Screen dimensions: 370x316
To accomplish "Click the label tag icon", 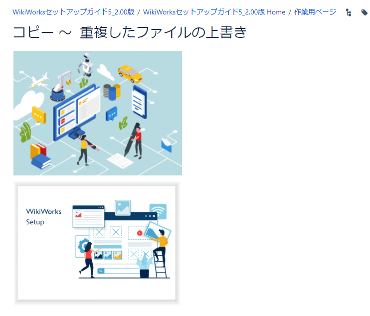I will pyautogui.click(x=364, y=12).
